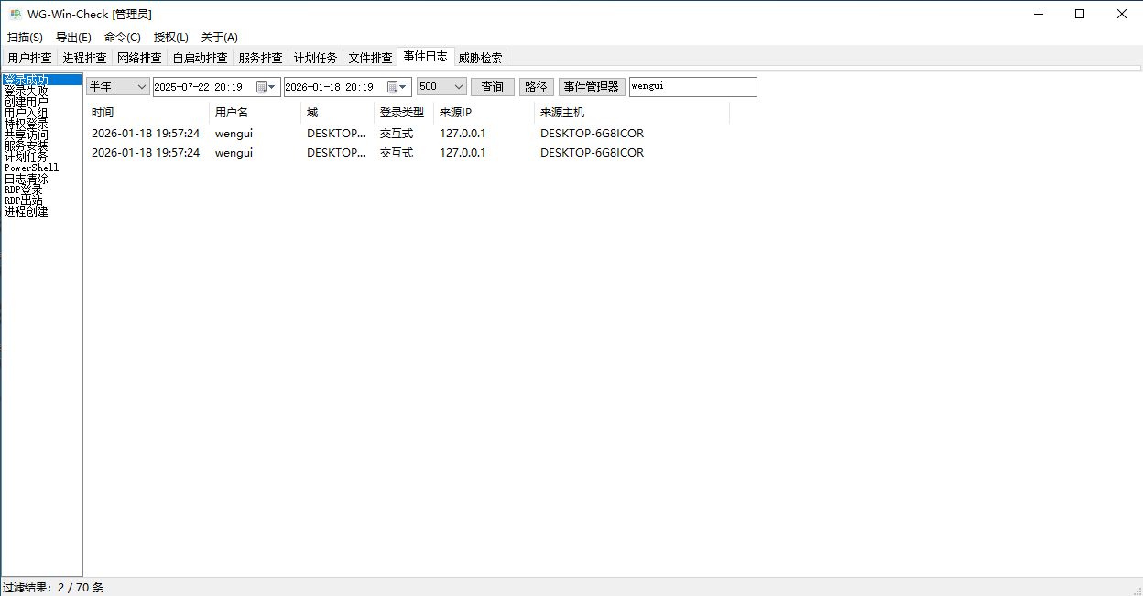The height and width of the screenshot is (596, 1143).
Task: Click the WG-Win-Check app icon in title bar
Action: (16, 14)
